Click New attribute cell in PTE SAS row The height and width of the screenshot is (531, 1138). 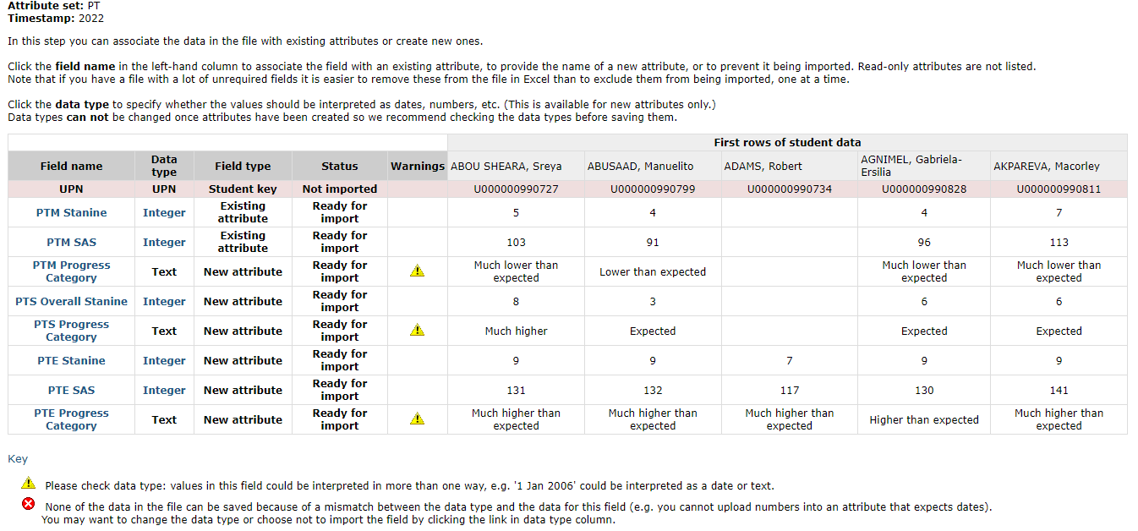click(243, 390)
